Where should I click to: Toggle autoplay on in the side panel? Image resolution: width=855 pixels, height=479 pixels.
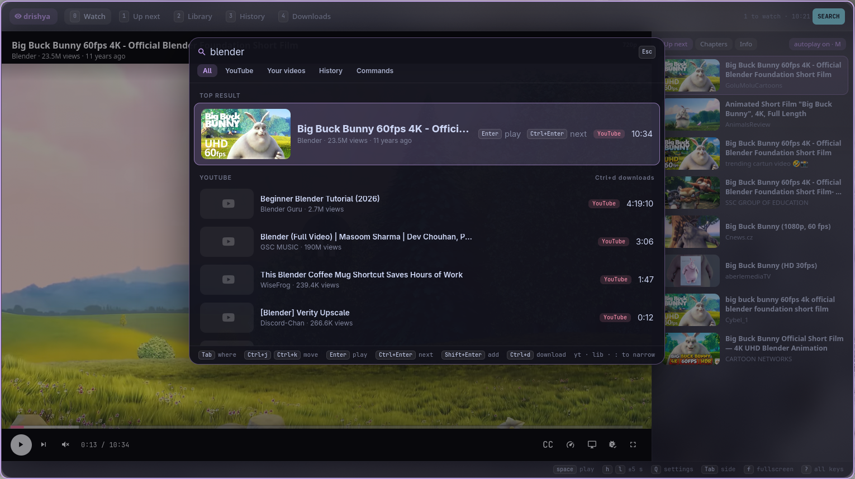click(817, 45)
